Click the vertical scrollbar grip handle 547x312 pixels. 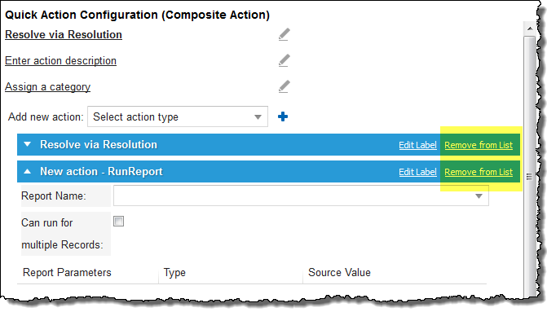click(x=530, y=177)
